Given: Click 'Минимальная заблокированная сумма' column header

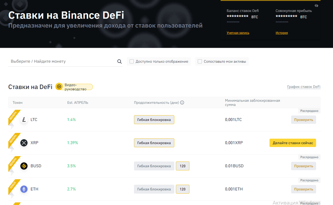Looking at the screenshot, I should [x=253, y=103].
